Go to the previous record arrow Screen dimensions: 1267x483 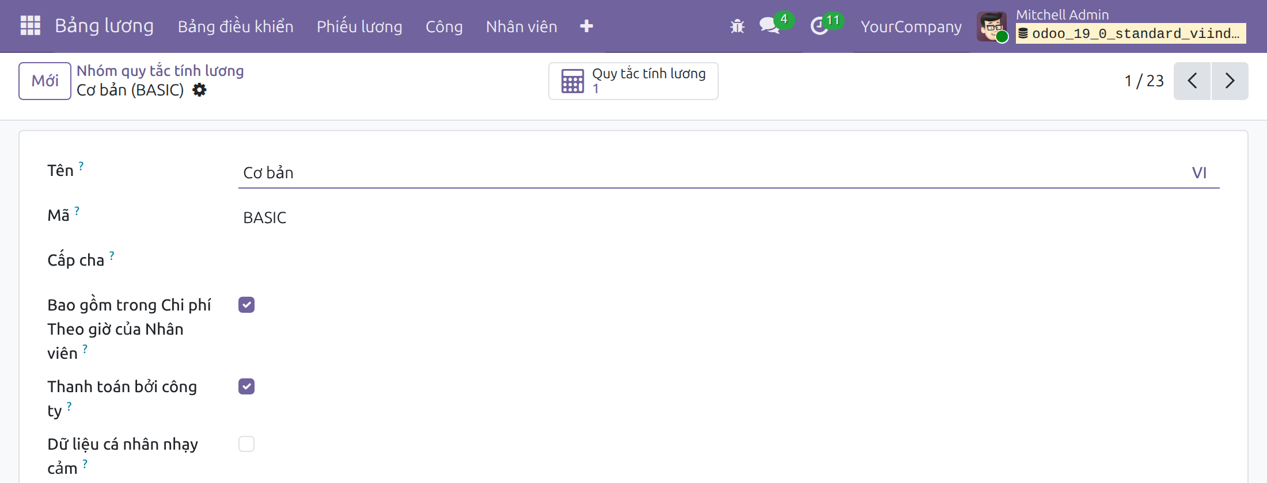tap(1192, 81)
